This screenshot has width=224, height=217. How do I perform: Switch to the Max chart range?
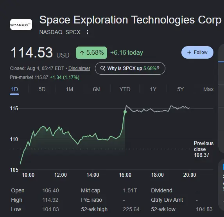coord(208,89)
